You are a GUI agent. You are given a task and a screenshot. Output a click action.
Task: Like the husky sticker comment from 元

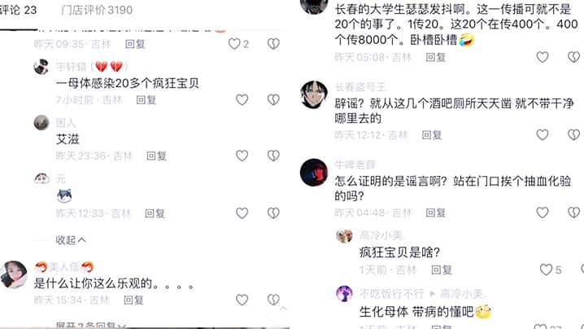pyautogui.click(x=242, y=213)
